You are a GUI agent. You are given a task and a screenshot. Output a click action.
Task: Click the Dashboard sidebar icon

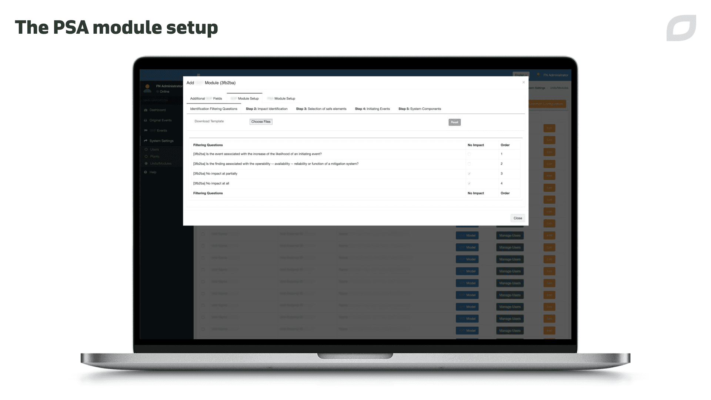pyautogui.click(x=146, y=110)
